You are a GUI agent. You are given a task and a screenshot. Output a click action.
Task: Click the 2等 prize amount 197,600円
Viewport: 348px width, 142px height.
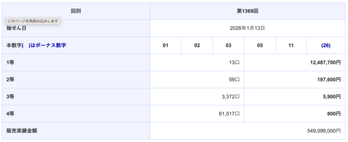tap(328, 79)
